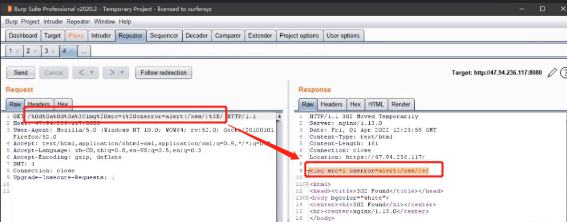567x222 pixels.
Task: Collapse the html node on response line 11
Action: [x=306, y=184]
